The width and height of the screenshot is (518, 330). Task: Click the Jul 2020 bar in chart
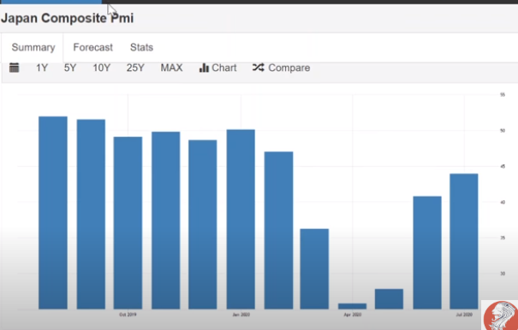point(464,241)
